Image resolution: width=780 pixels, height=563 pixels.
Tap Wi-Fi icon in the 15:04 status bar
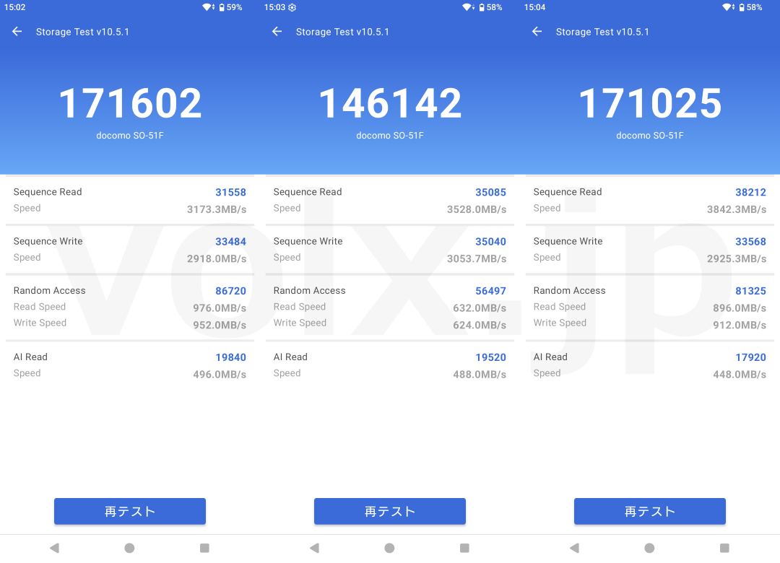click(x=728, y=7)
